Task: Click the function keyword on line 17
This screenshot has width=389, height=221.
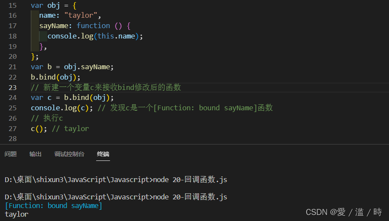Action: click(93, 26)
